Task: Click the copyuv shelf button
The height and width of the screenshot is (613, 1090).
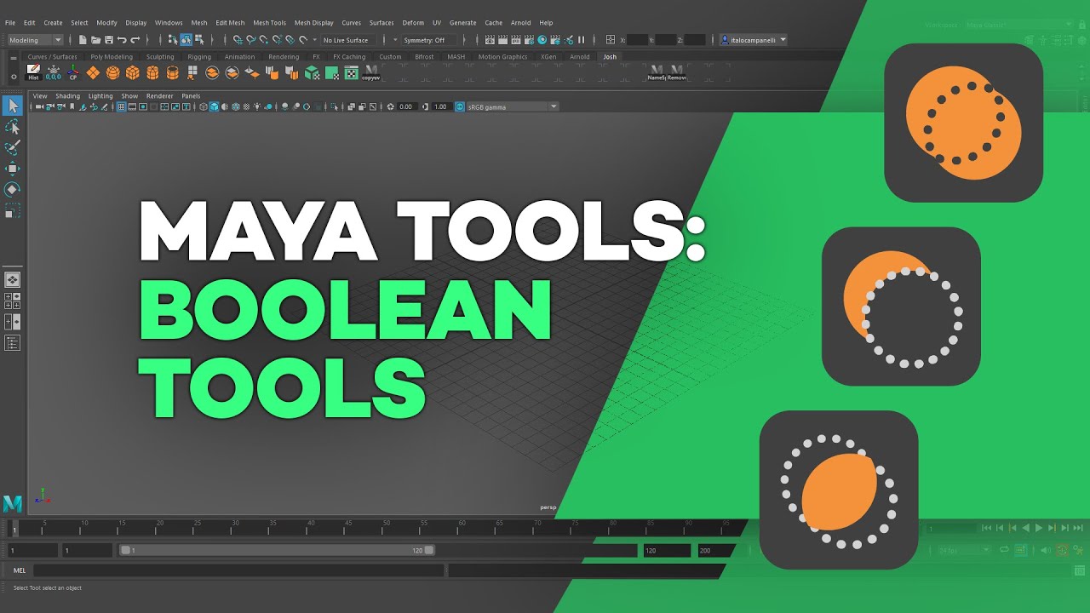Action: click(371, 72)
